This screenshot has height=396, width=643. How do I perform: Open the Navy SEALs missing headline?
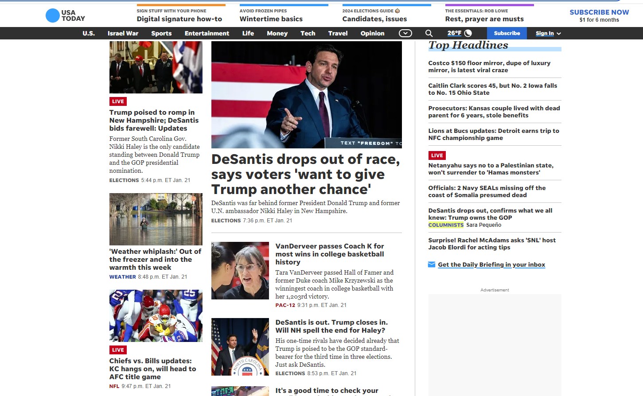(x=487, y=192)
